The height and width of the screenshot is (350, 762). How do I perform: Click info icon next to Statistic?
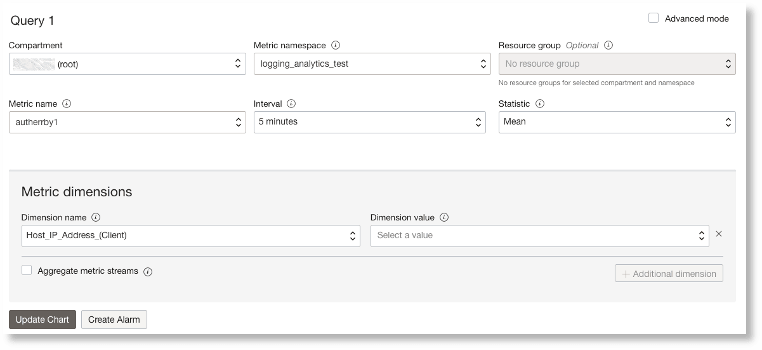(x=539, y=104)
